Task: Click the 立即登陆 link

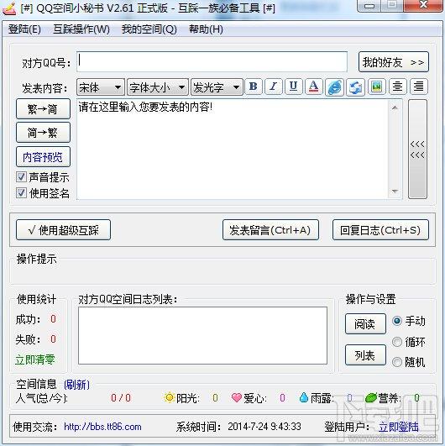Action: coord(399,427)
